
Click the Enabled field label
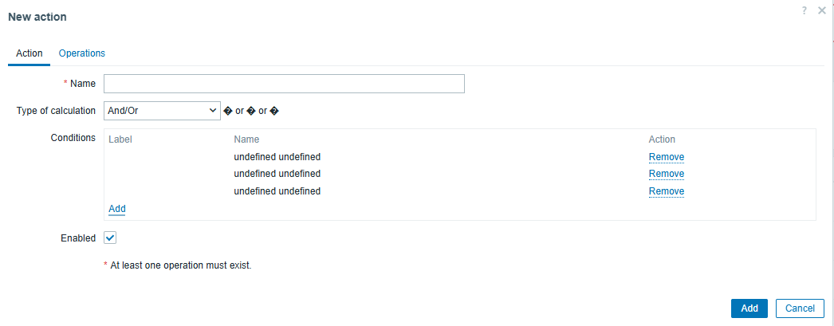[78, 238]
